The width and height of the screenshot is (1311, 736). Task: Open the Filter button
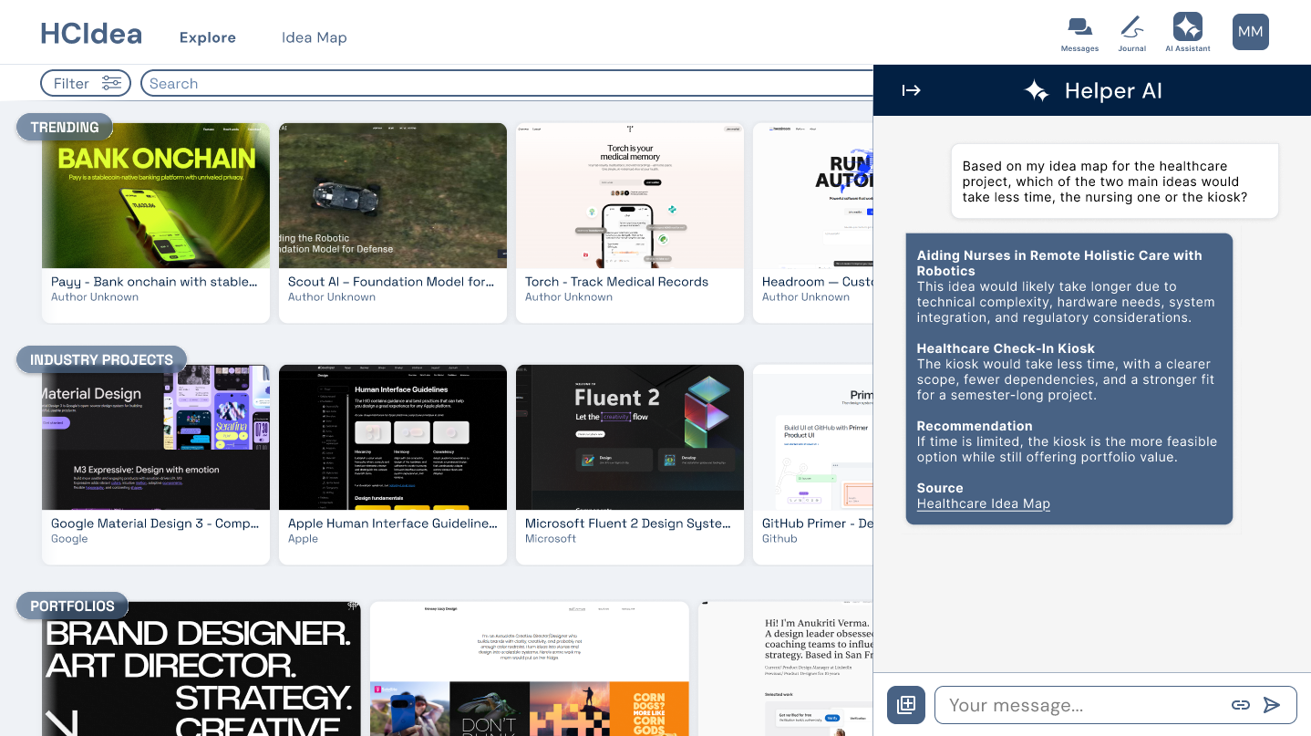pyautogui.click(x=86, y=83)
